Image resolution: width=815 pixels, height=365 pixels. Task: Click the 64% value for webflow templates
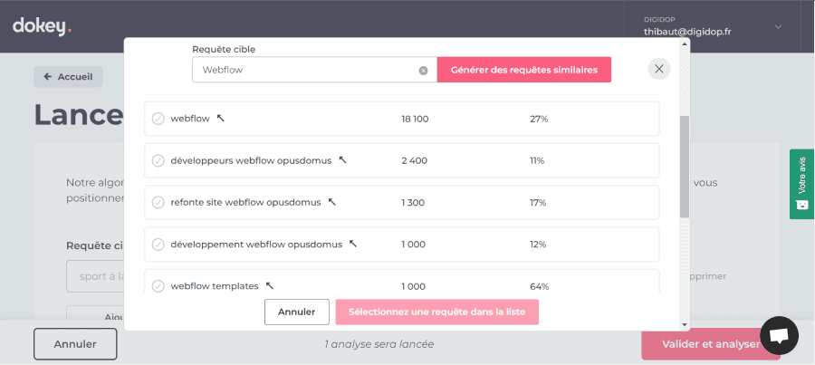pos(539,286)
